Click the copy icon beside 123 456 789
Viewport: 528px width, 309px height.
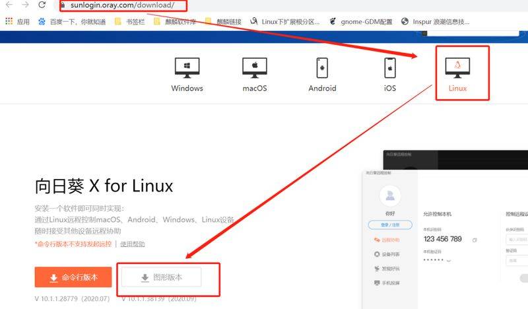tap(475, 240)
